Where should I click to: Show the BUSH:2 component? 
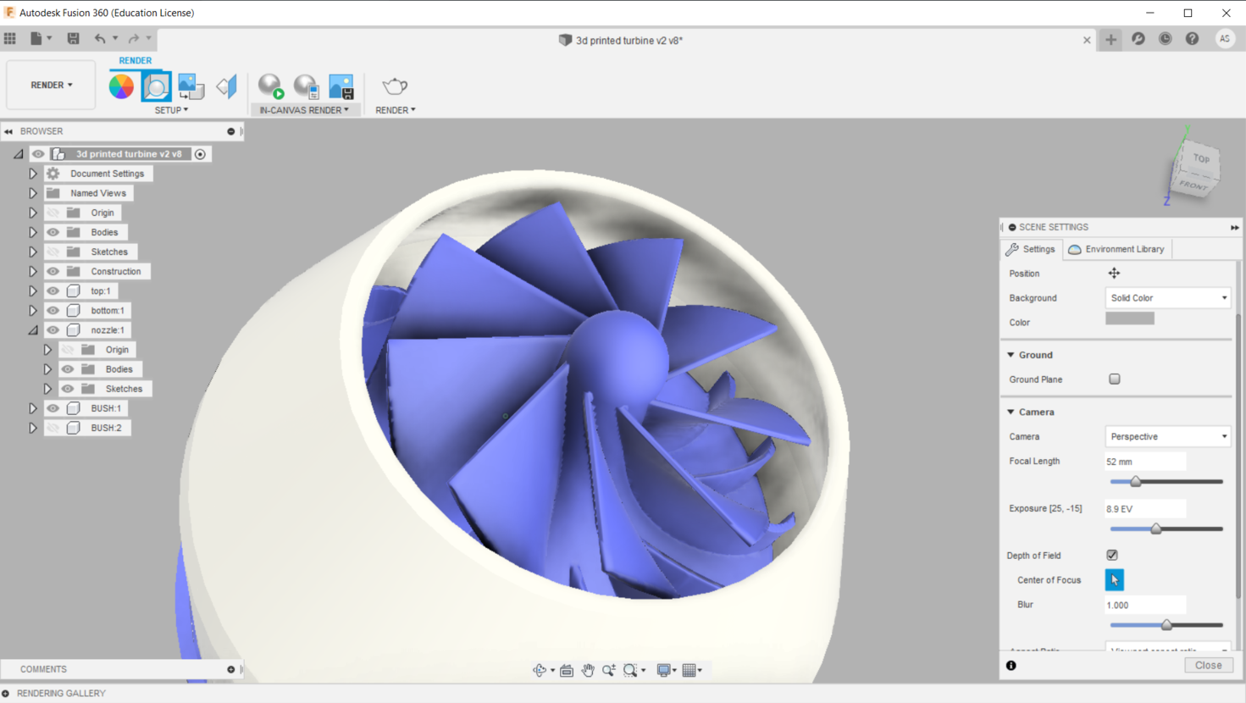click(x=53, y=428)
